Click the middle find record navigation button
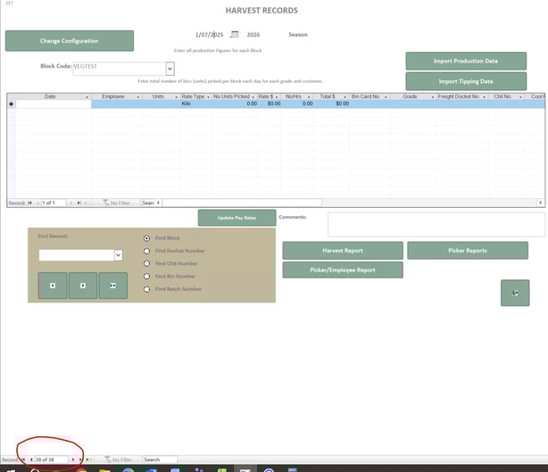Screen dimensions: 548x472 tap(83, 286)
